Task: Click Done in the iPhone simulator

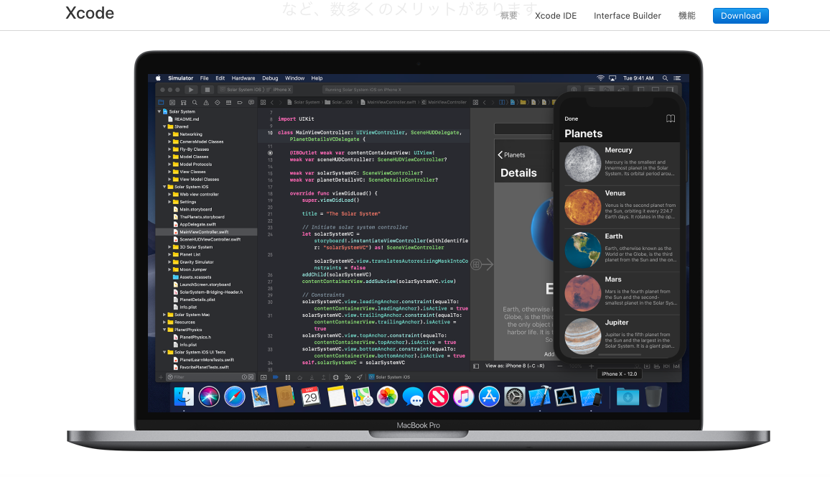Action: pyautogui.click(x=571, y=119)
